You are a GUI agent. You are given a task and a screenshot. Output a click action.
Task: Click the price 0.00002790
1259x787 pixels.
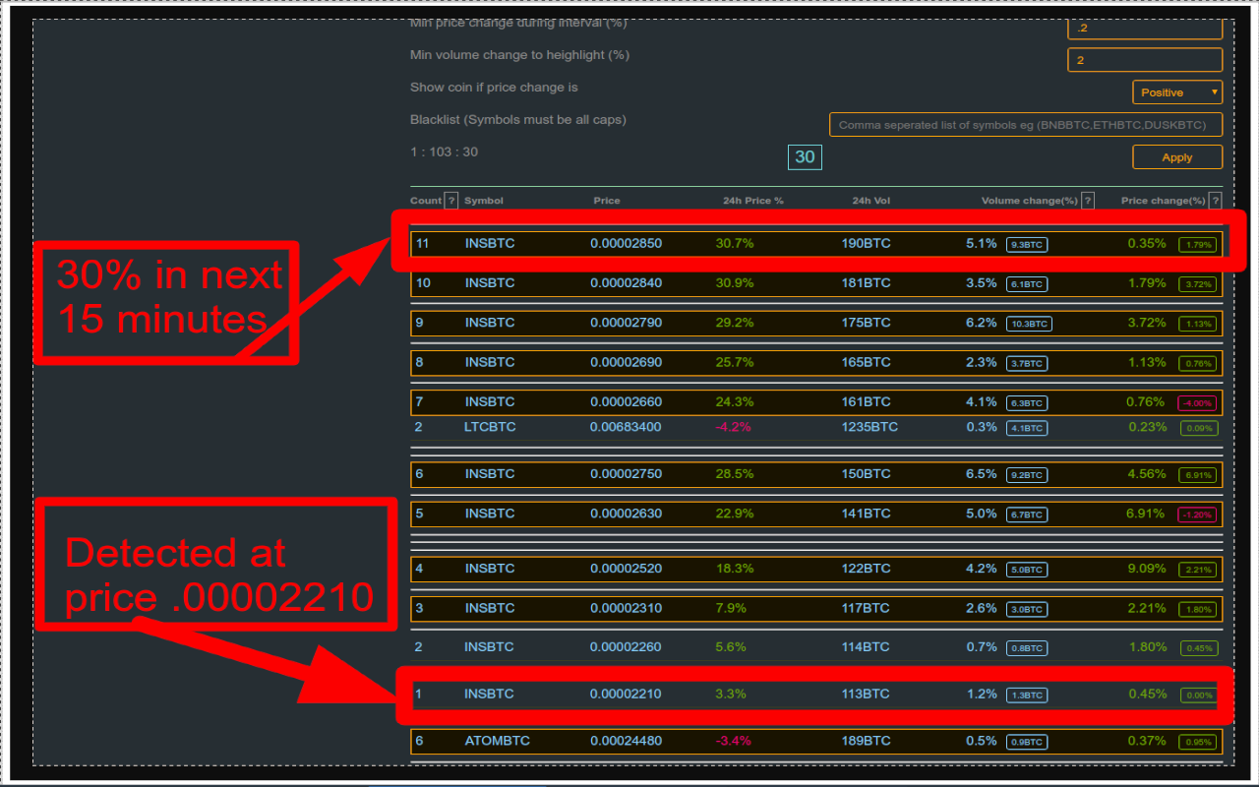tap(627, 323)
